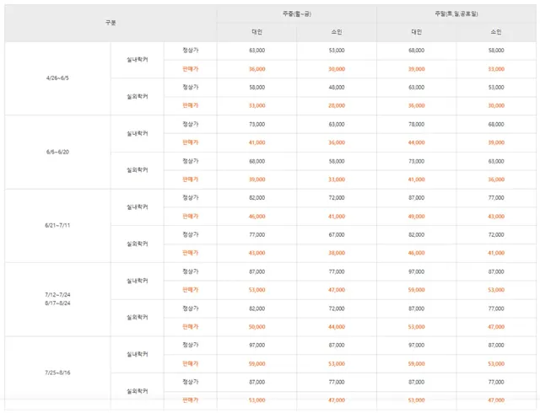
Task: Select the 7/12~7/24 8/17~8/24 period cell
Action: pos(57,299)
